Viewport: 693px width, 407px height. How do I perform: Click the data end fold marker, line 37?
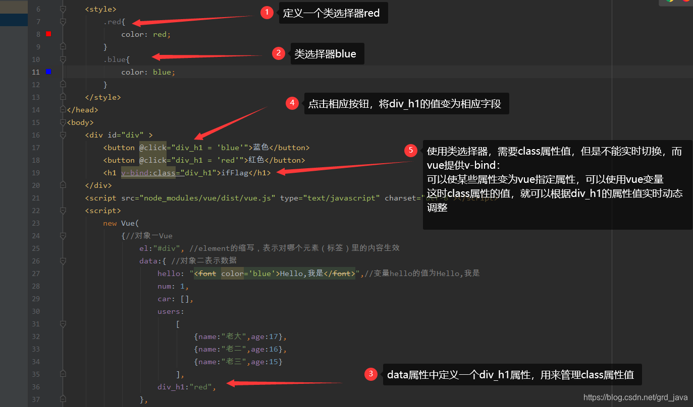pos(63,399)
